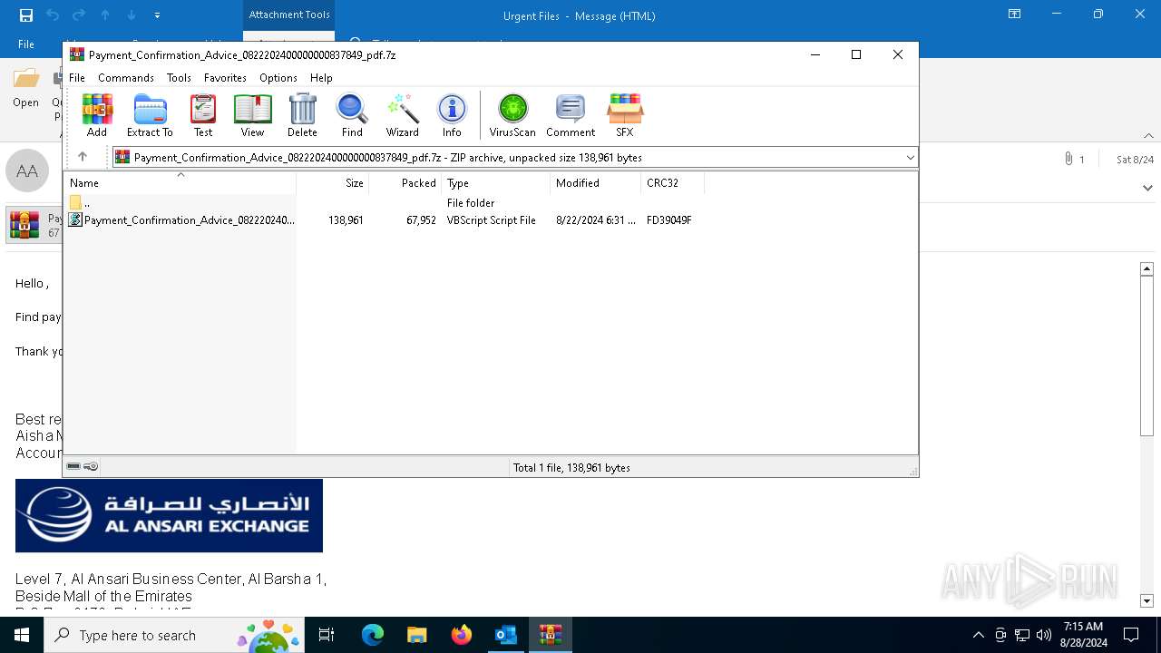Click the packed size 67,952 cell
The image size is (1161, 653).
[421, 220]
